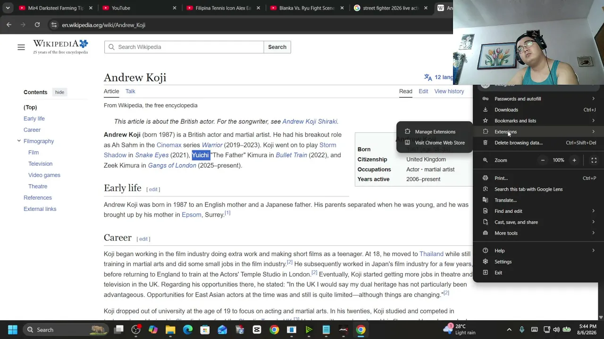
Task: Launch Copilot from the taskbar
Action: 153,330
